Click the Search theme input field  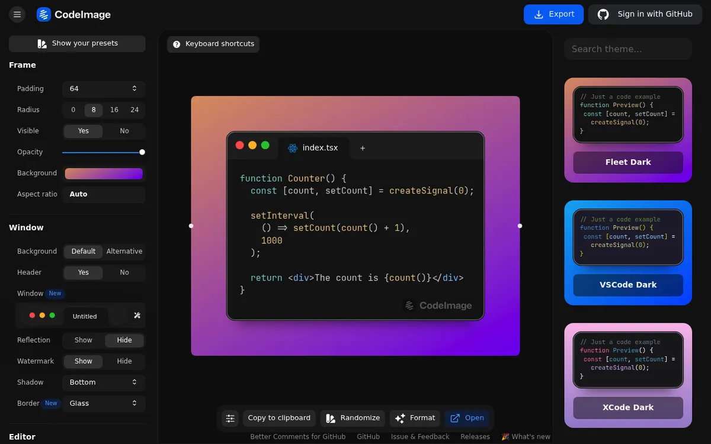[x=628, y=49]
